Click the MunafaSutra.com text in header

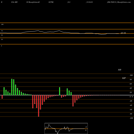tap(124, 2)
